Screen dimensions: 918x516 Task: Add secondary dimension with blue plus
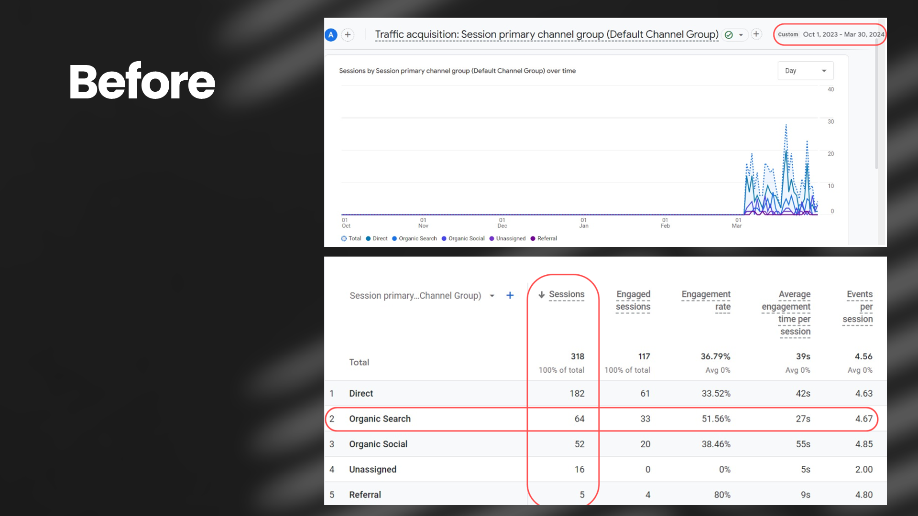(x=510, y=295)
